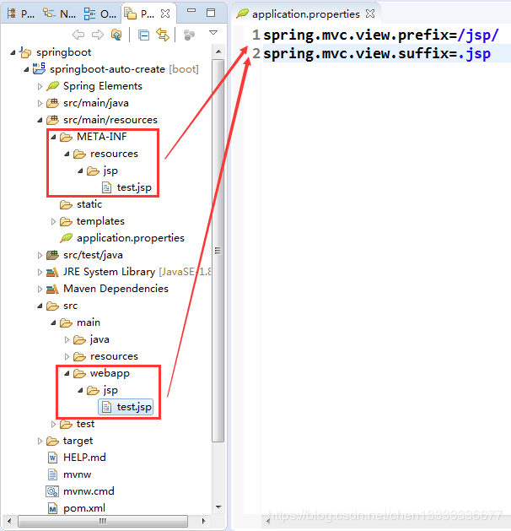Screen dimensions: 511x531
Task: Maximize the explorer view panel
Action: (x=211, y=13)
